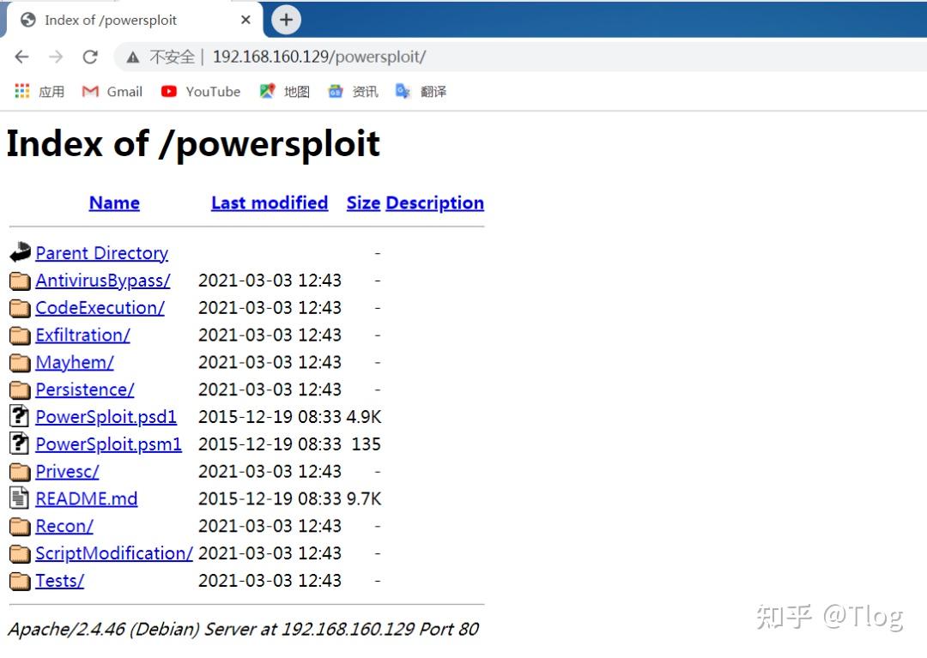This screenshot has width=927, height=658.
Task: Open the 不安全 site security warning icon
Action: click(133, 57)
